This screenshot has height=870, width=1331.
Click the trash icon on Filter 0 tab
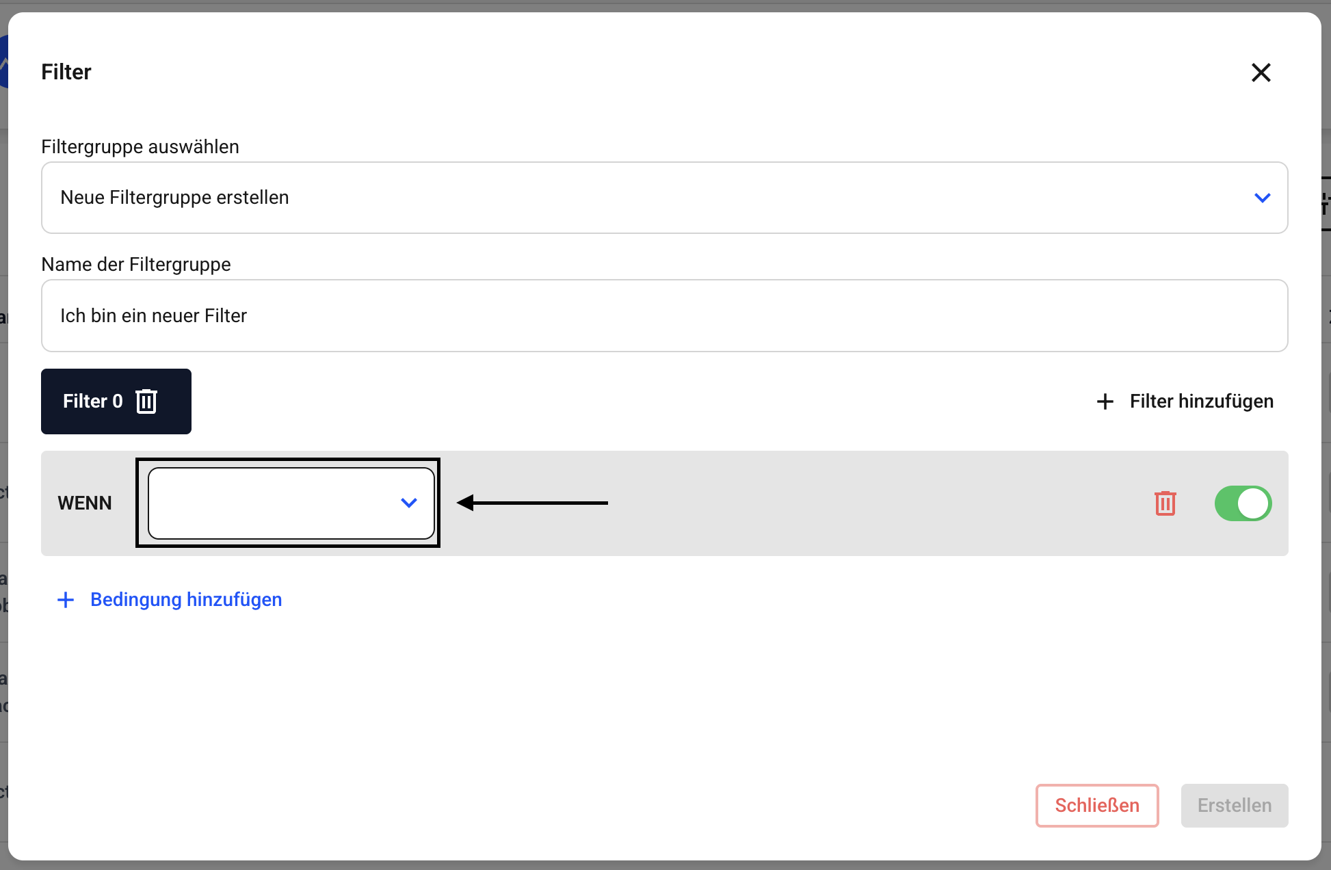[146, 401]
